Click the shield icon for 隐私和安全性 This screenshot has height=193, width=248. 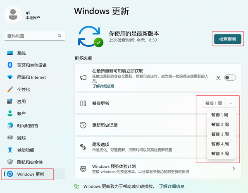point(10,162)
